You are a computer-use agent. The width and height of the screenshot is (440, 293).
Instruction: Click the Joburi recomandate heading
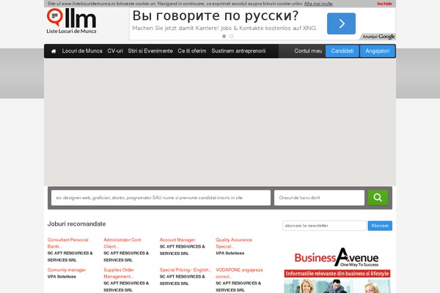[76, 224]
